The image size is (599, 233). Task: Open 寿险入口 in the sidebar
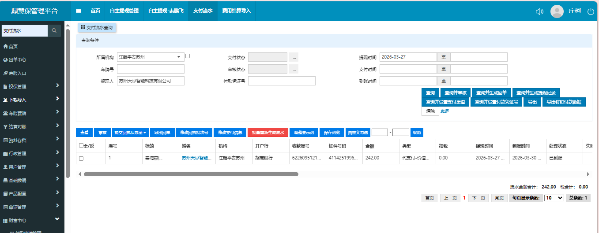[x=17, y=73]
